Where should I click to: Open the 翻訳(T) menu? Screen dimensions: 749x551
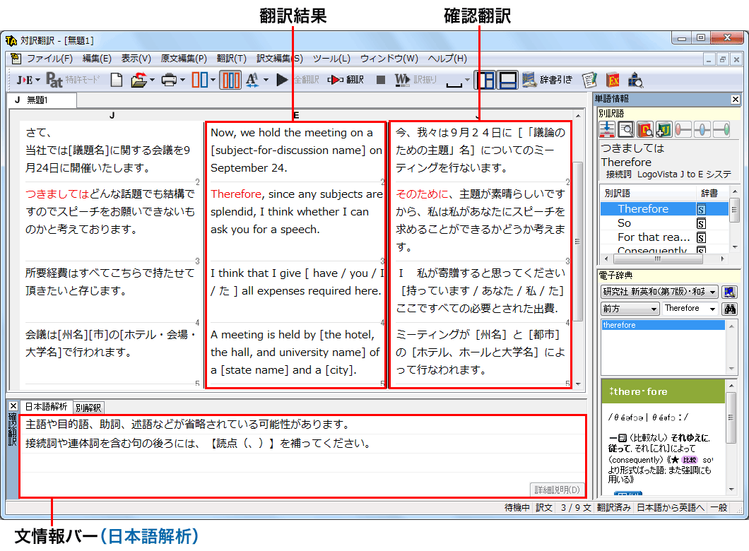point(231,59)
